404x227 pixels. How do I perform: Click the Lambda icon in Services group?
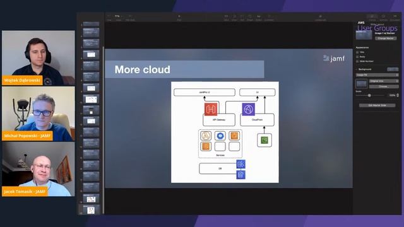(206, 136)
